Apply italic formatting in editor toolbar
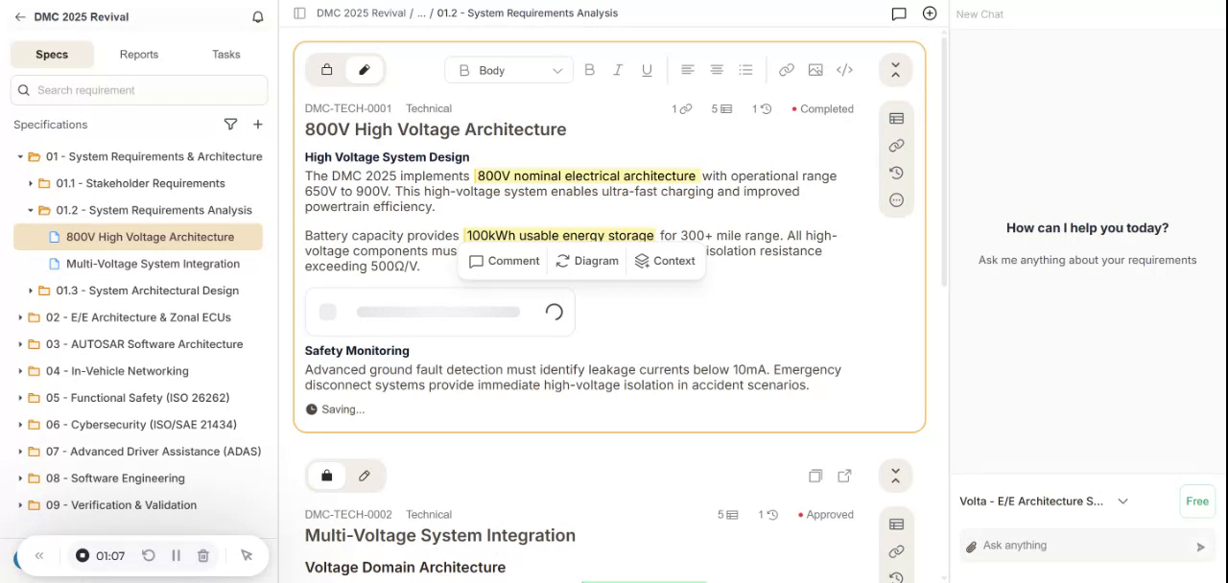The height and width of the screenshot is (583, 1228). 618,70
